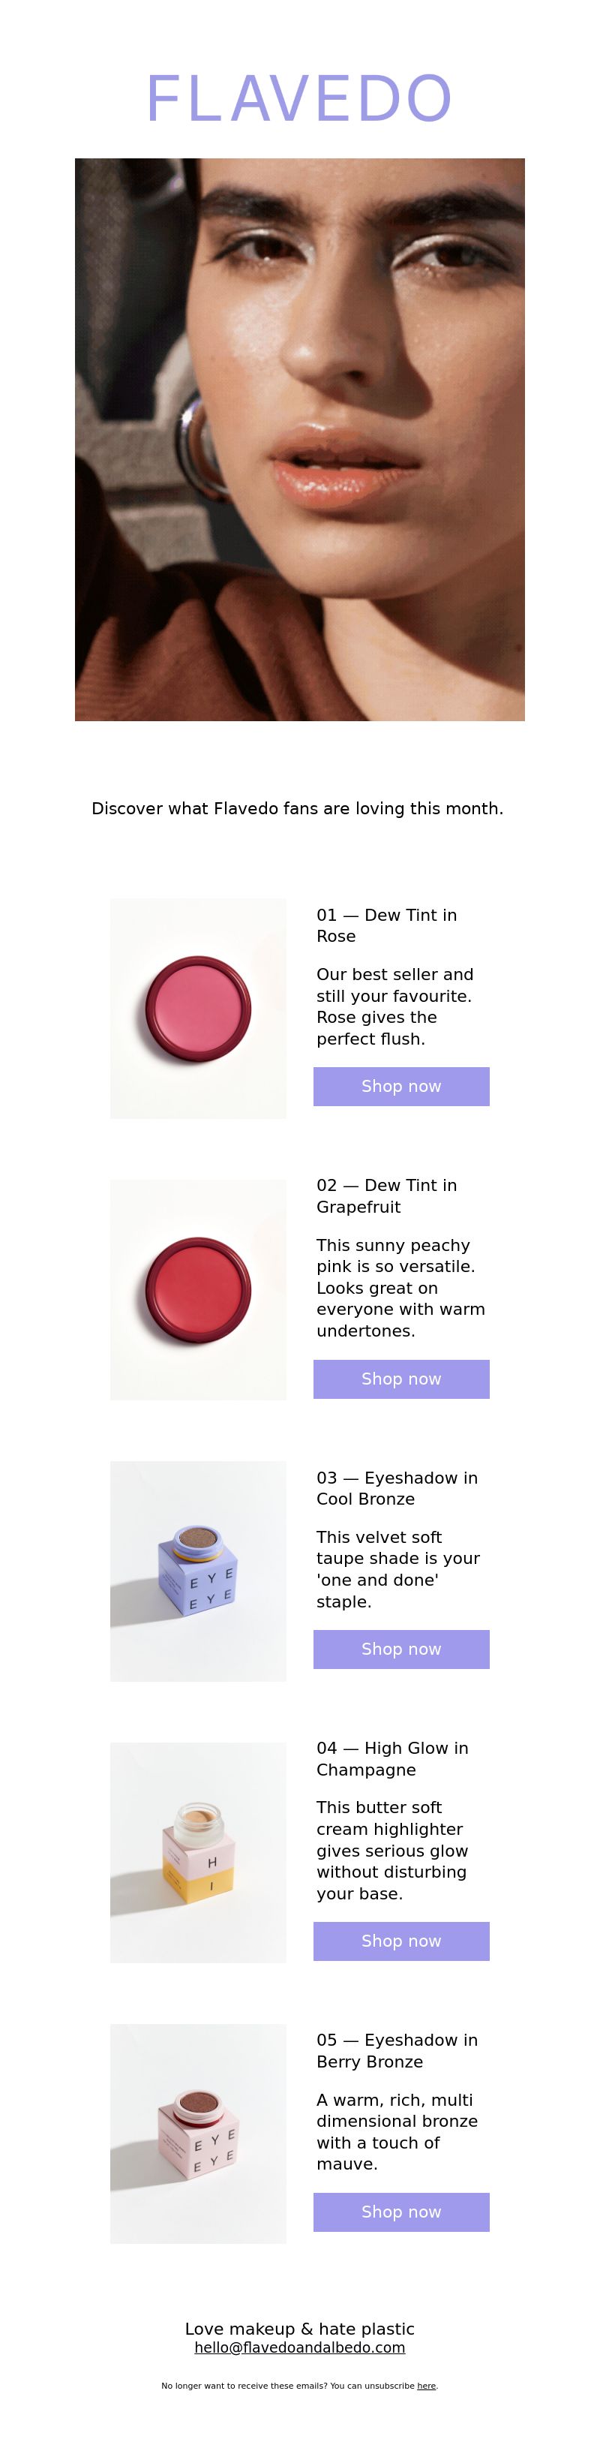
Task: Open the hero model portrait image
Action: click(x=299, y=438)
